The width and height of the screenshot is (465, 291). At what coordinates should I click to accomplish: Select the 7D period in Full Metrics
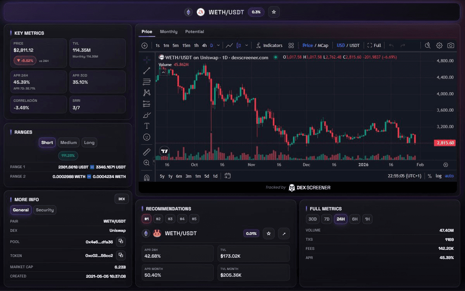point(327,219)
